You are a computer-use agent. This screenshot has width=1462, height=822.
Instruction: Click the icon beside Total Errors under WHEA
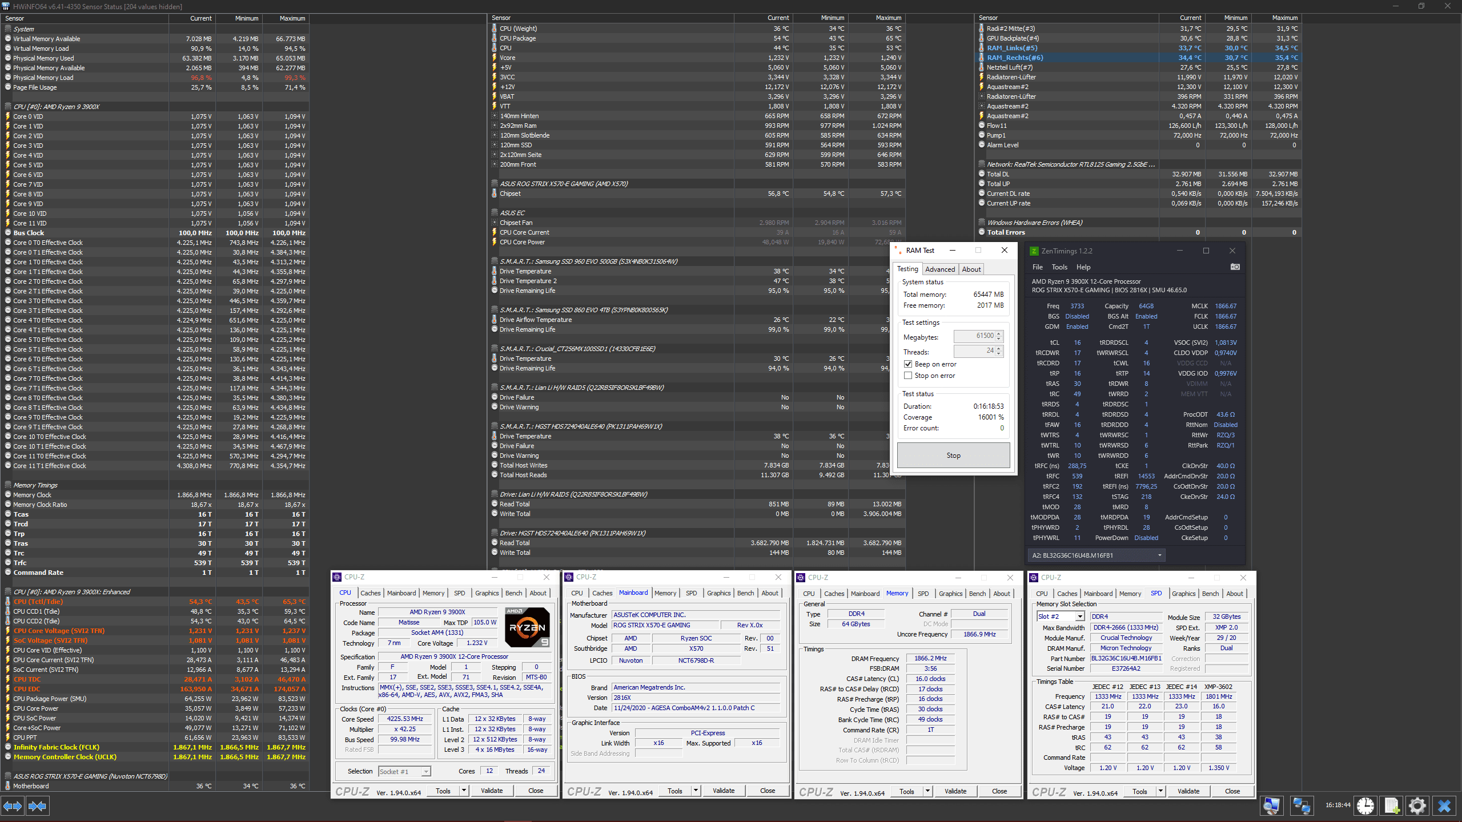coord(982,232)
